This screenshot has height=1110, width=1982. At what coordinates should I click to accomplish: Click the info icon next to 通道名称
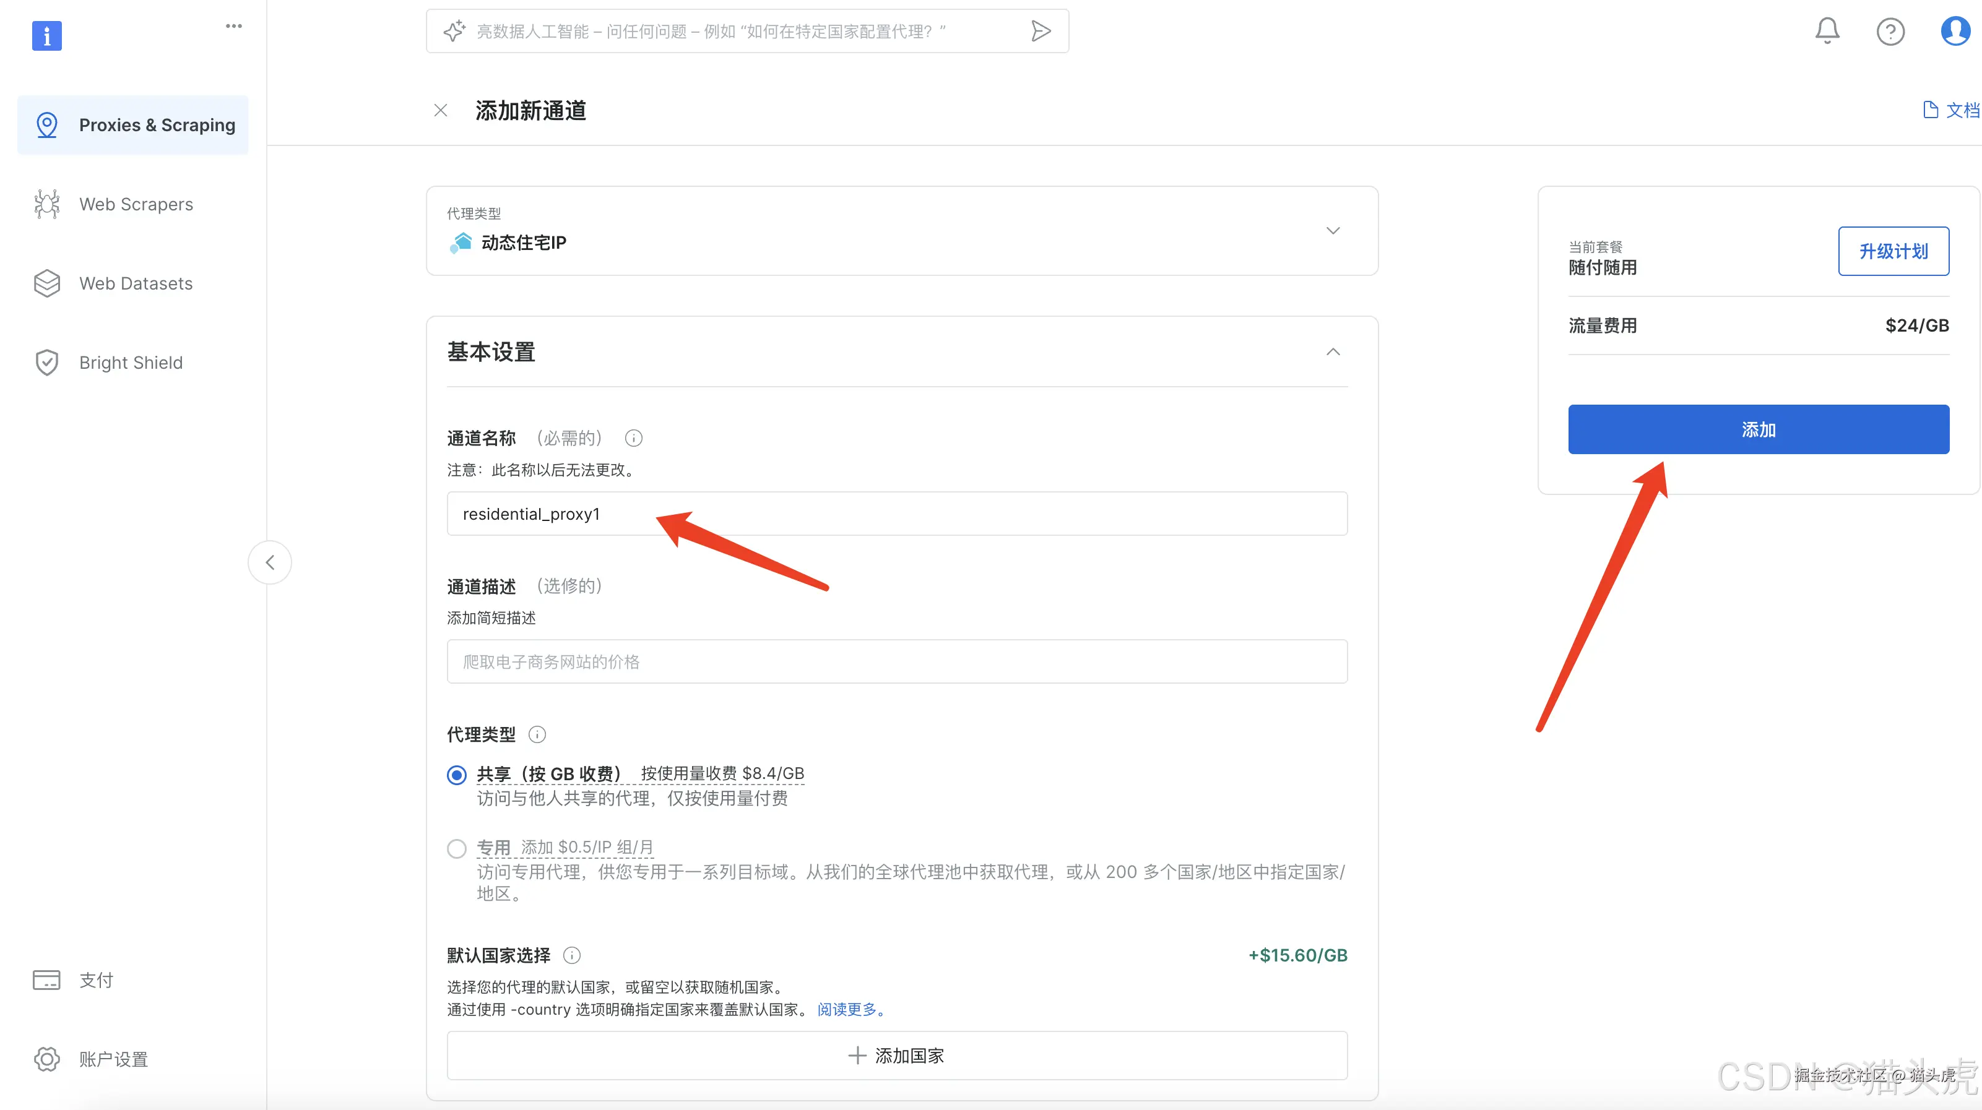tap(633, 437)
